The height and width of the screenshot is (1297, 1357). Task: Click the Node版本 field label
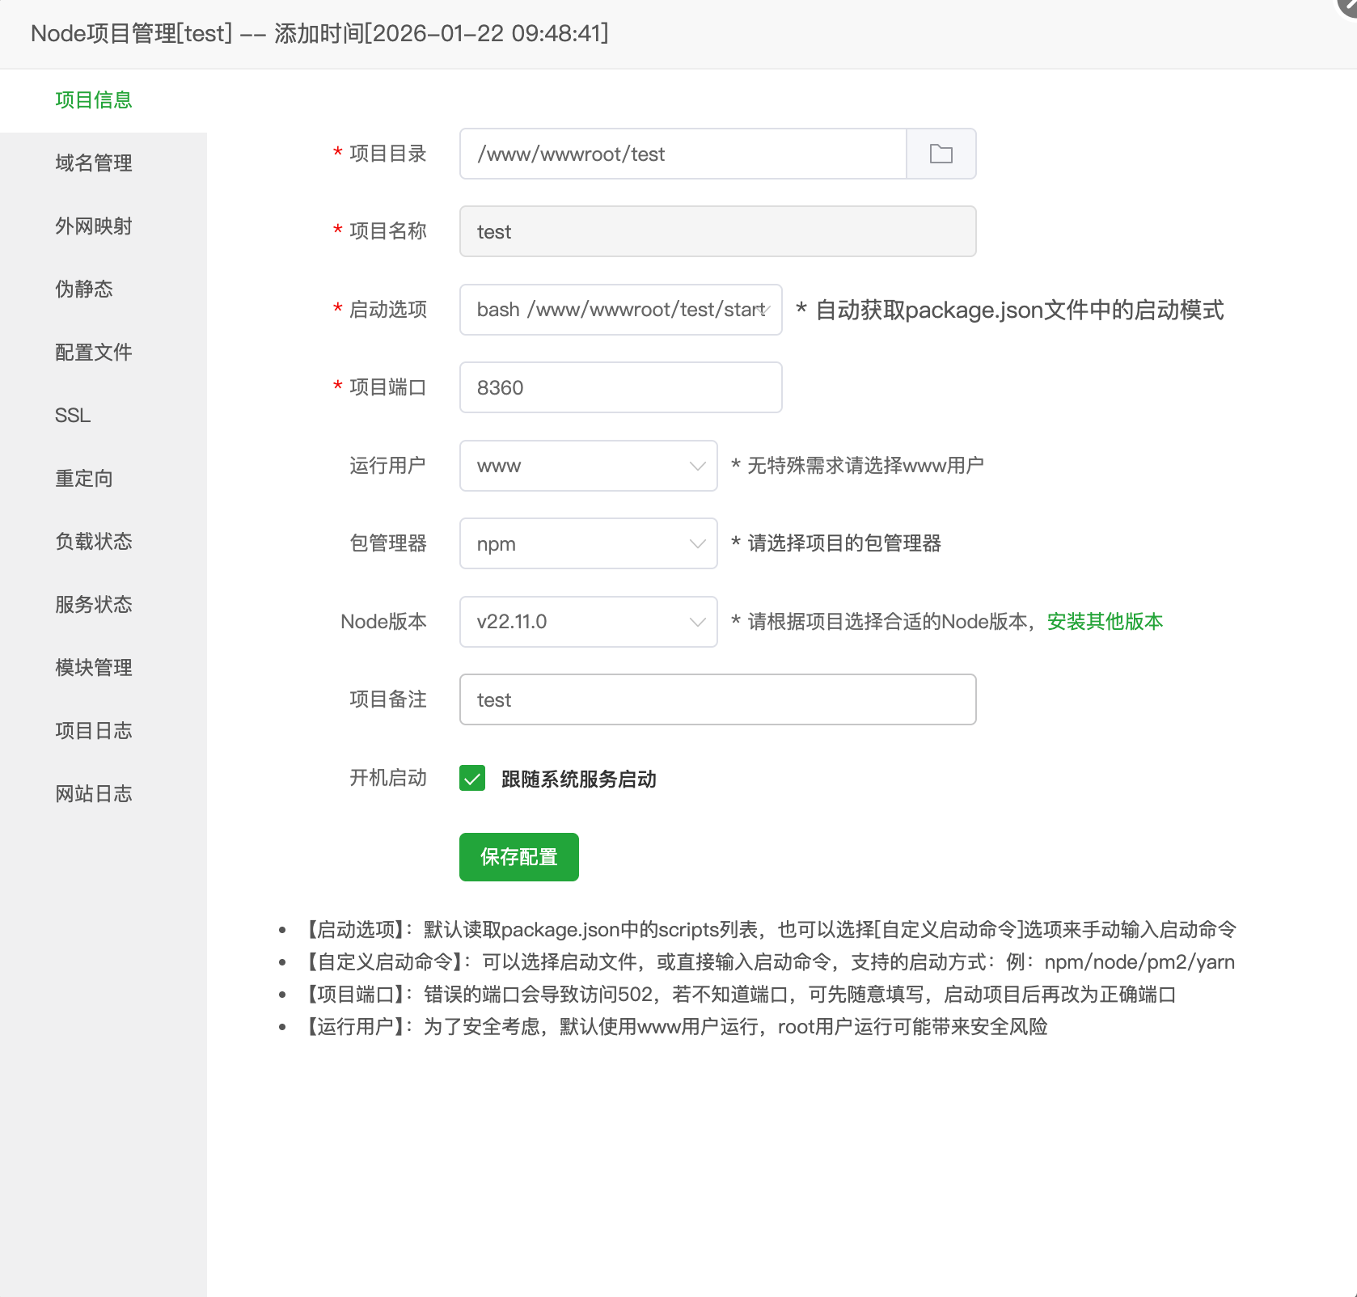[383, 622]
